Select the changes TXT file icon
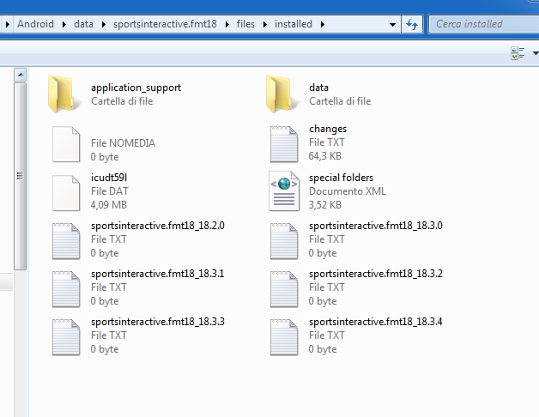The height and width of the screenshot is (417, 539). (x=284, y=144)
